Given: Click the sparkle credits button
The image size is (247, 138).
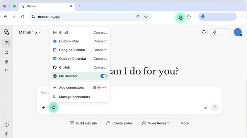Looking at the screenshot, I should tap(221, 32).
